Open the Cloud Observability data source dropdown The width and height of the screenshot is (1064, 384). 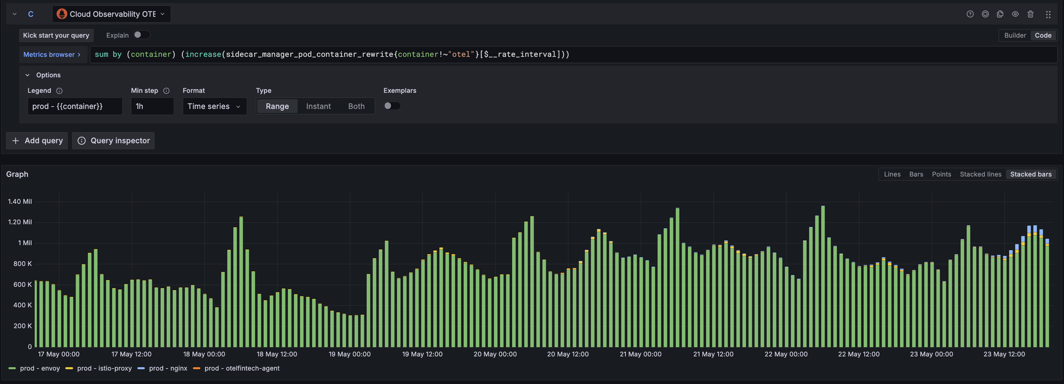[111, 14]
